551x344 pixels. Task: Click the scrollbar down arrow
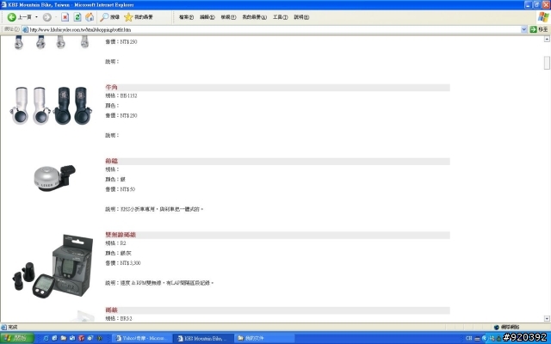[x=547, y=318]
